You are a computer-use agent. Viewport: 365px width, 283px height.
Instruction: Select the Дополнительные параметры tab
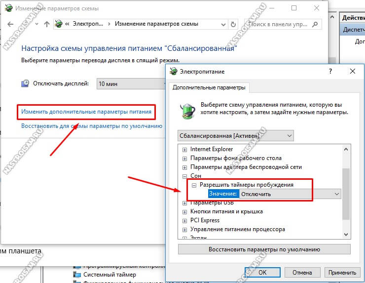(x=209, y=87)
